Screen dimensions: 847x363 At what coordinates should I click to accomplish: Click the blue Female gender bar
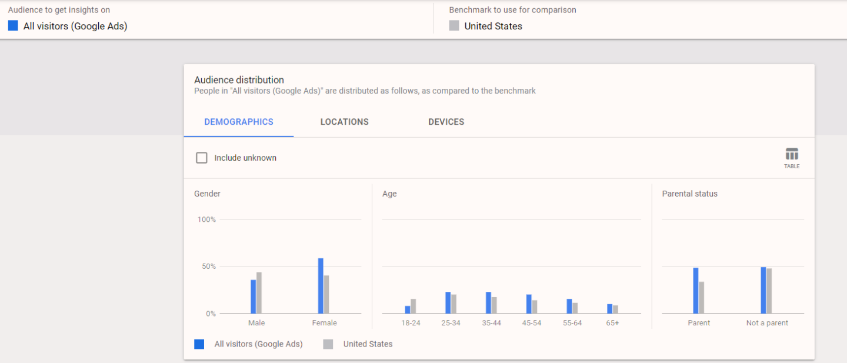(321, 286)
